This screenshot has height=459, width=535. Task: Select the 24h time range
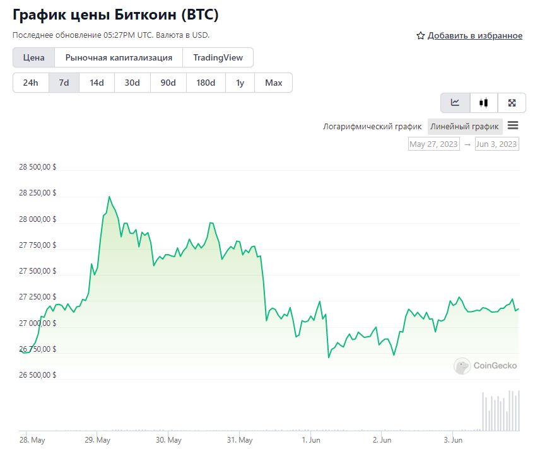pyautogui.click(x=31, y=83)
